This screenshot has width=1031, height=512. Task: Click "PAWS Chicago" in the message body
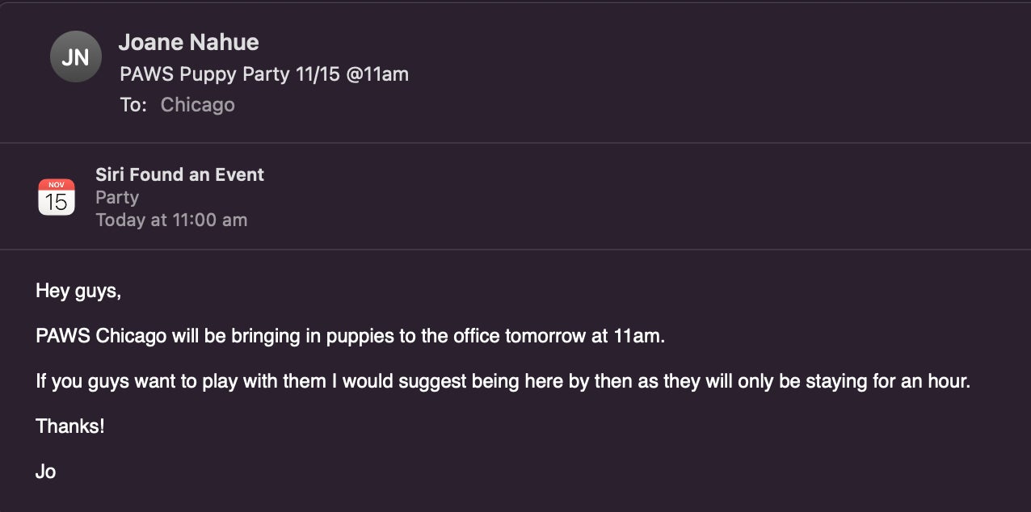(x=101, y=336)
